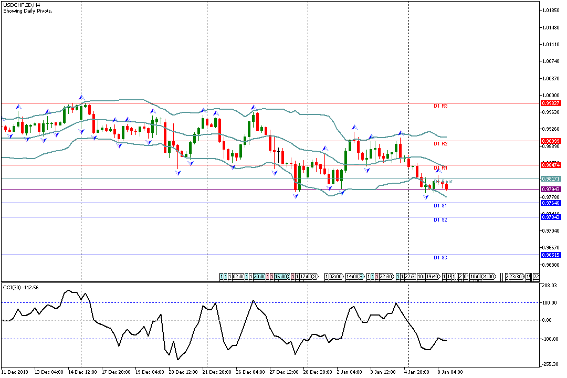Click the USDCHF.ID,H4 chart title

tap(22, 5)
